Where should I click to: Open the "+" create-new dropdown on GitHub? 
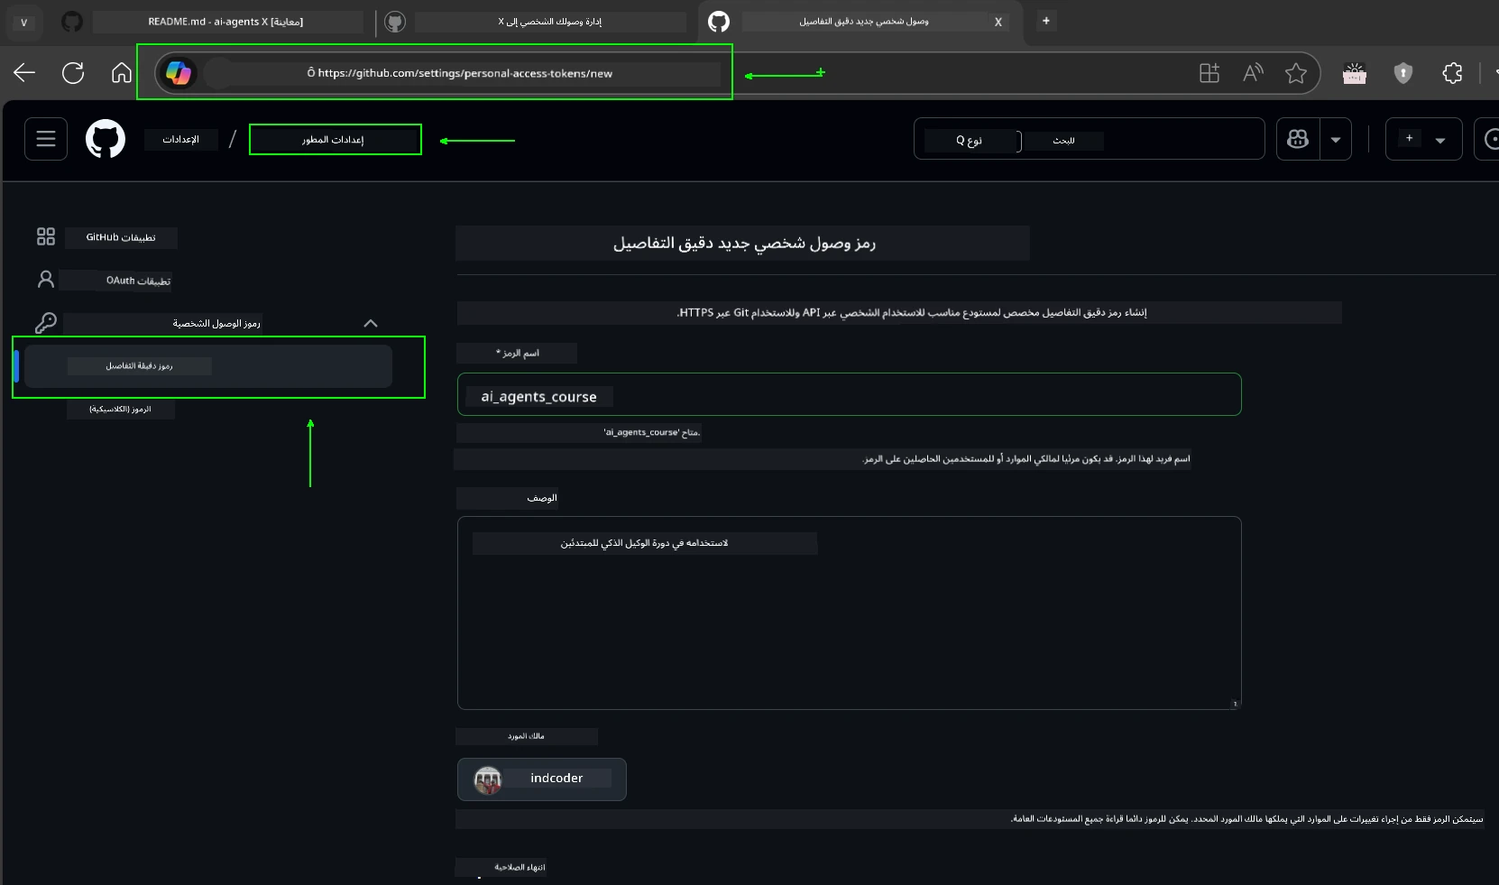click(1422, 139)
